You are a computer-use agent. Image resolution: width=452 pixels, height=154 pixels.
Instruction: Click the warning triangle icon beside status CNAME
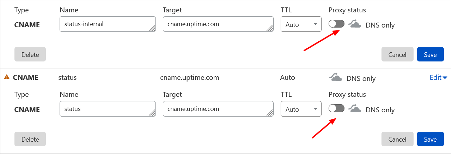7,77
